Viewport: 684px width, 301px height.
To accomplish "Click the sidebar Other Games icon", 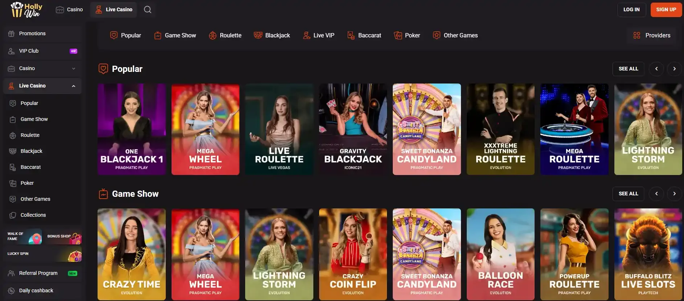I will pyautogui.click(x=13, y=199).
